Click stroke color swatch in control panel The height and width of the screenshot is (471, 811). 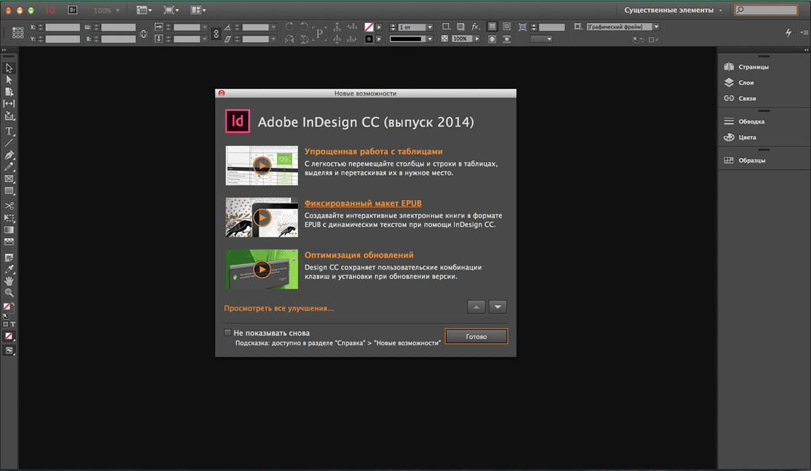369,39
